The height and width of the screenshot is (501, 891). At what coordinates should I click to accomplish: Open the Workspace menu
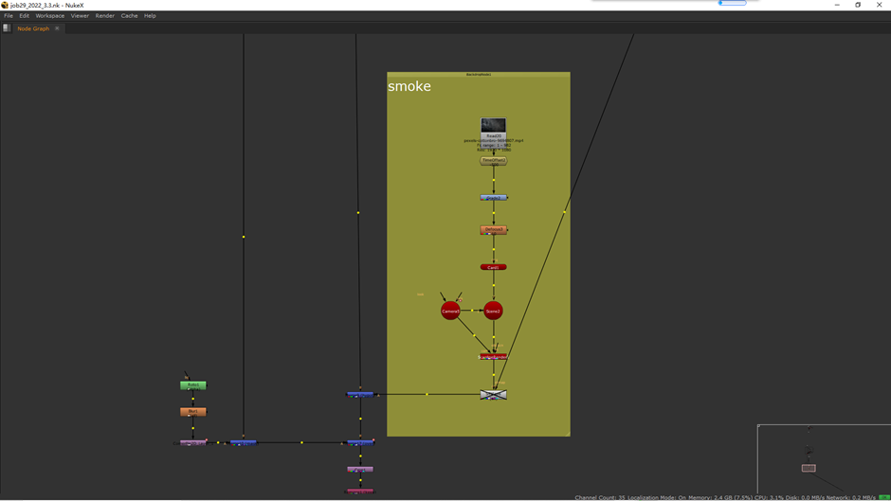(x=50, y=16)
